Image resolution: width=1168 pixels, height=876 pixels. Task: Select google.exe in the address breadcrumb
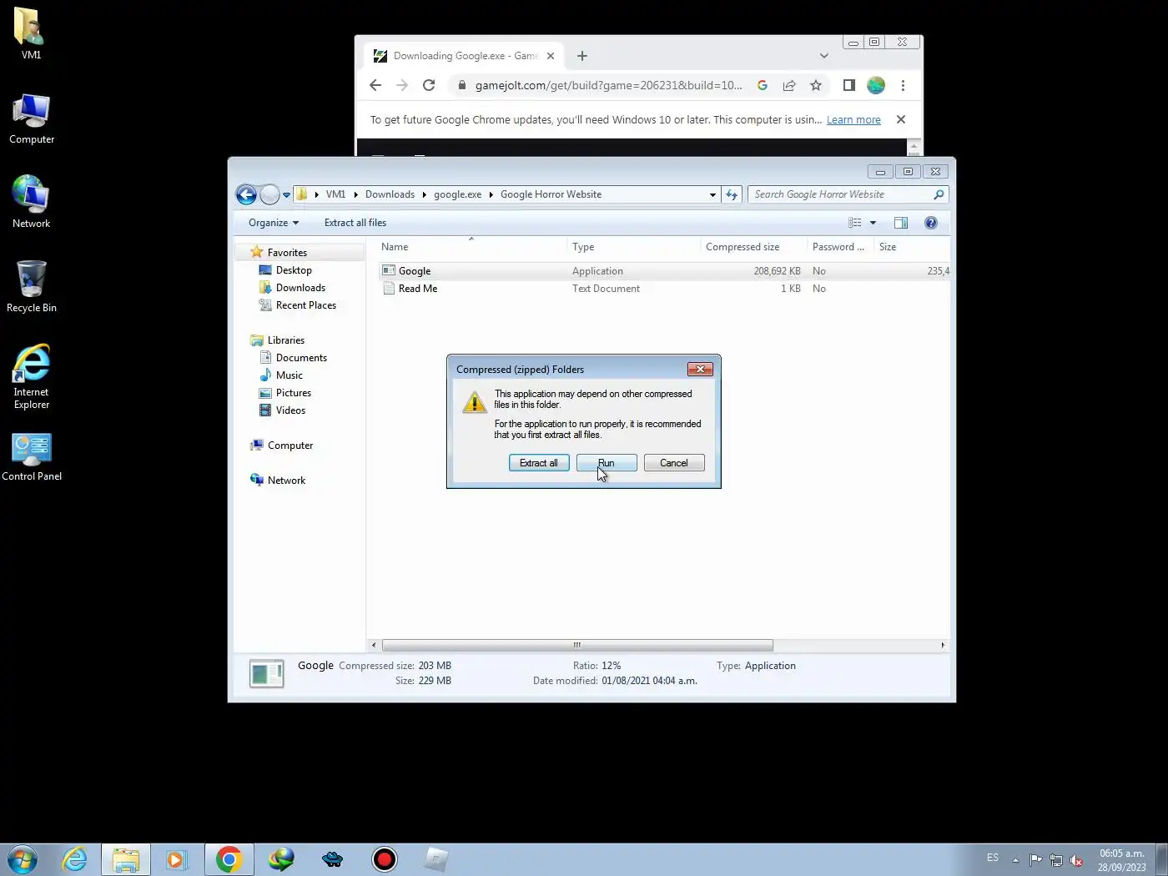point(457,194)
